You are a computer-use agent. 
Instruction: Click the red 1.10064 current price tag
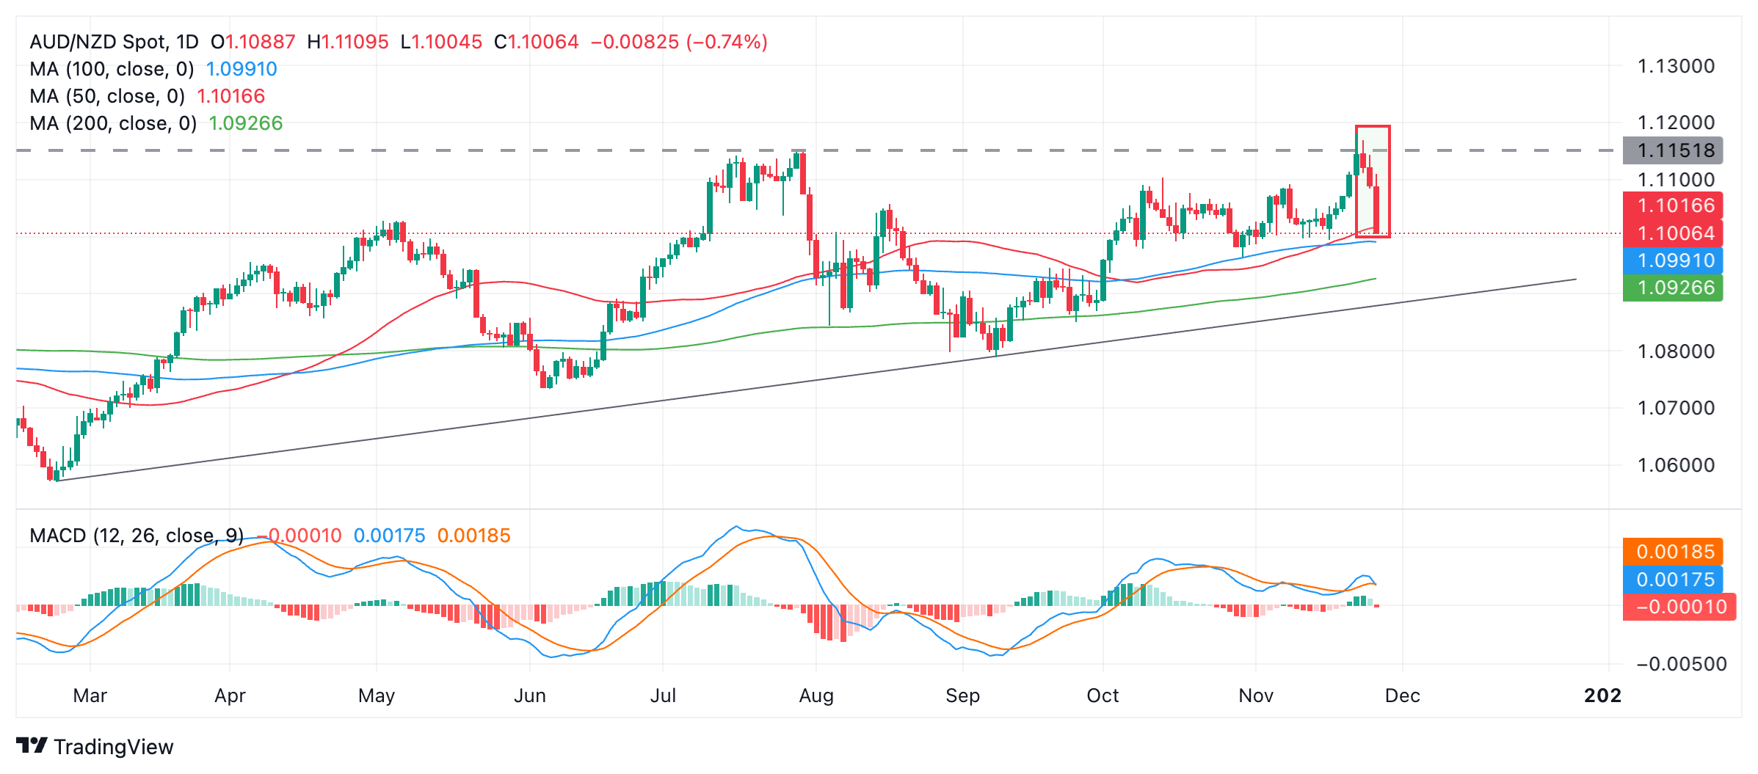click(1673, 233)
